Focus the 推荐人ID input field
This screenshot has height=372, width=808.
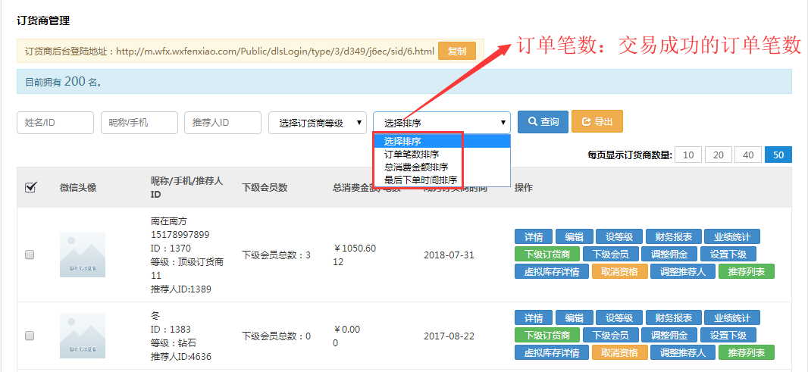pos(223,123)
